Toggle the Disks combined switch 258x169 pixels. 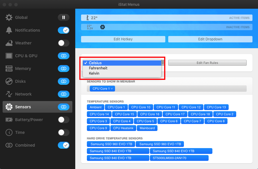(64, 81)
